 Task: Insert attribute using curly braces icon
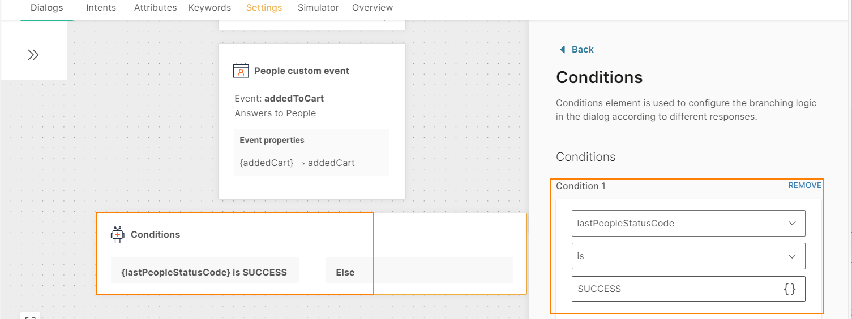(790, 289)
